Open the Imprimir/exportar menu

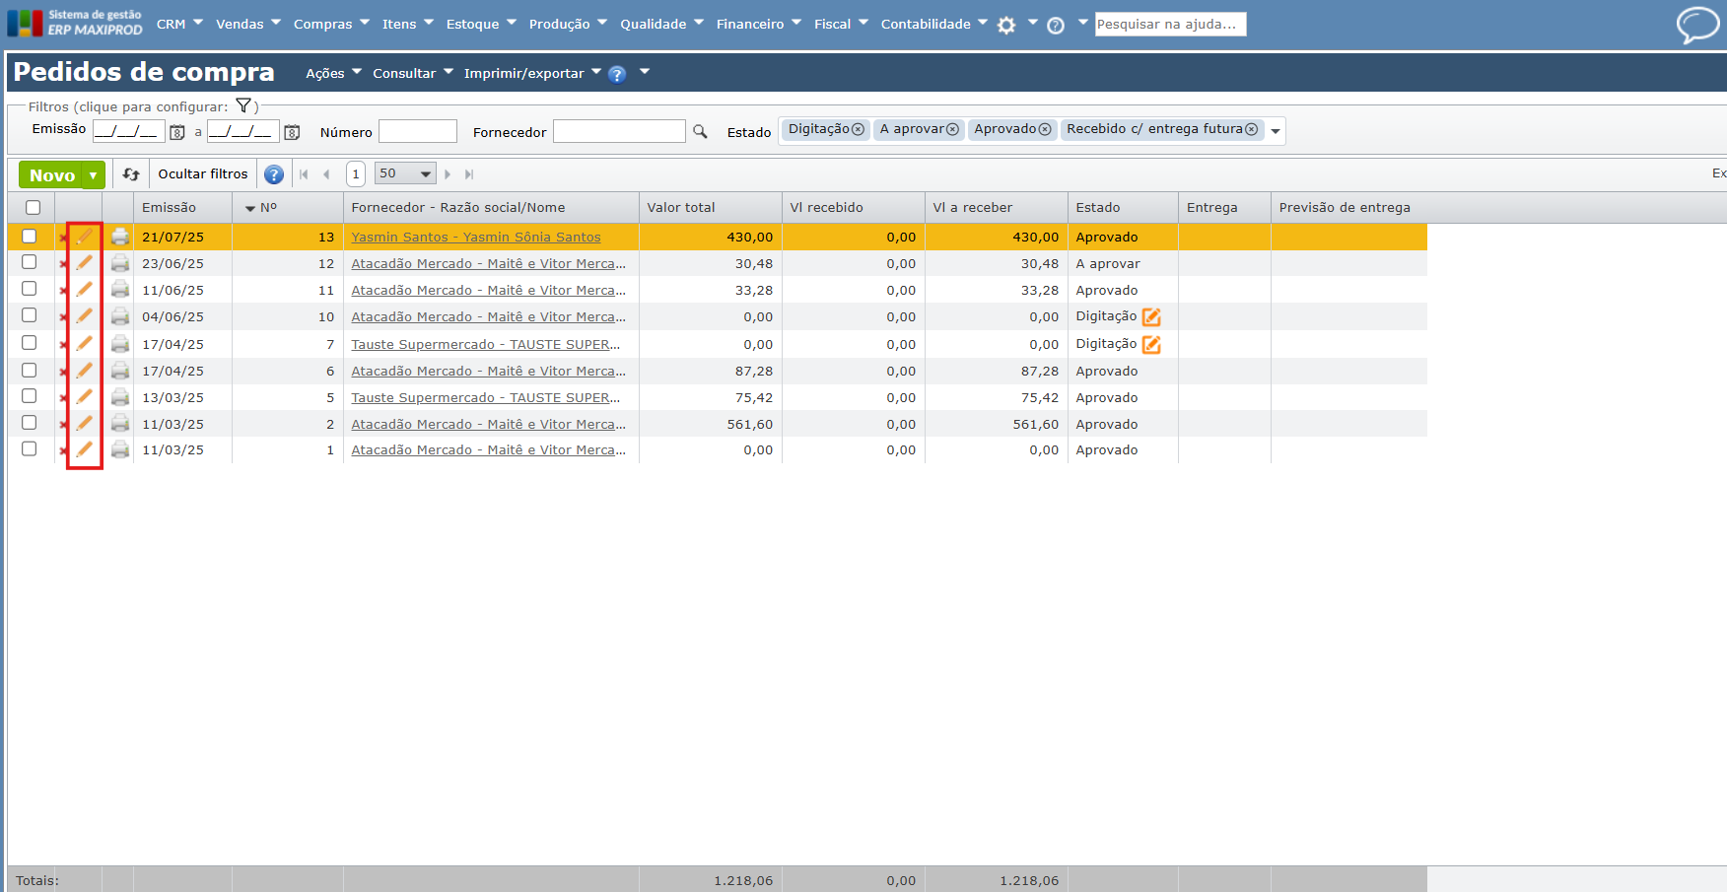531,73
